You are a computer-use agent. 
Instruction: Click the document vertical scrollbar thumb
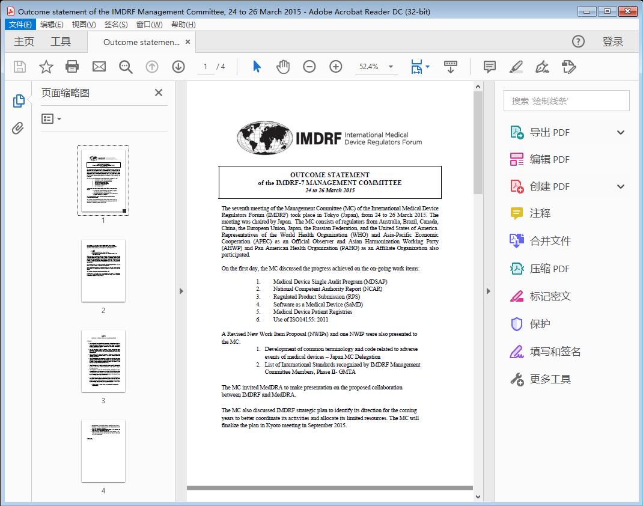478,142
